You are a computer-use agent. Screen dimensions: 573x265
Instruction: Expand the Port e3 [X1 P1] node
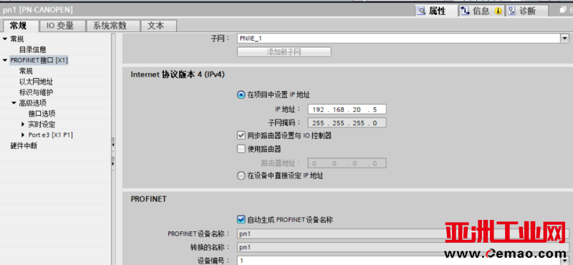tap(23, 135)
